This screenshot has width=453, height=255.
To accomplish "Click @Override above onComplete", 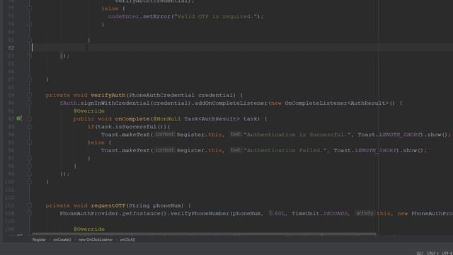I will coord(89,111).
